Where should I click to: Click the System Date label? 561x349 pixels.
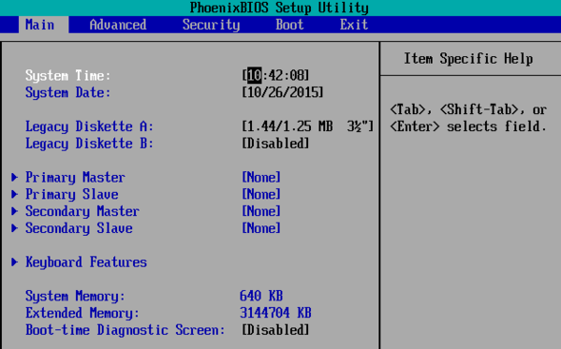coord(68,92)
